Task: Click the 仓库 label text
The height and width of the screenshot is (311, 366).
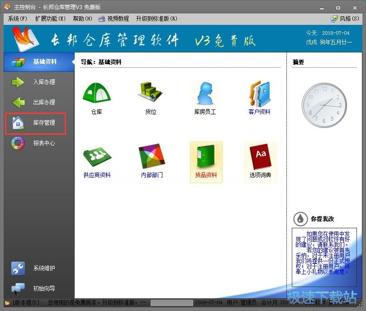Action: (x=97, y=112)
